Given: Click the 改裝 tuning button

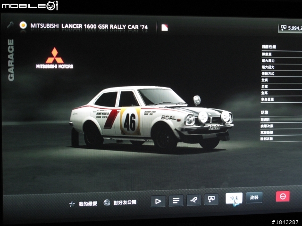Looking at the screenshot, I should [254, 197].
